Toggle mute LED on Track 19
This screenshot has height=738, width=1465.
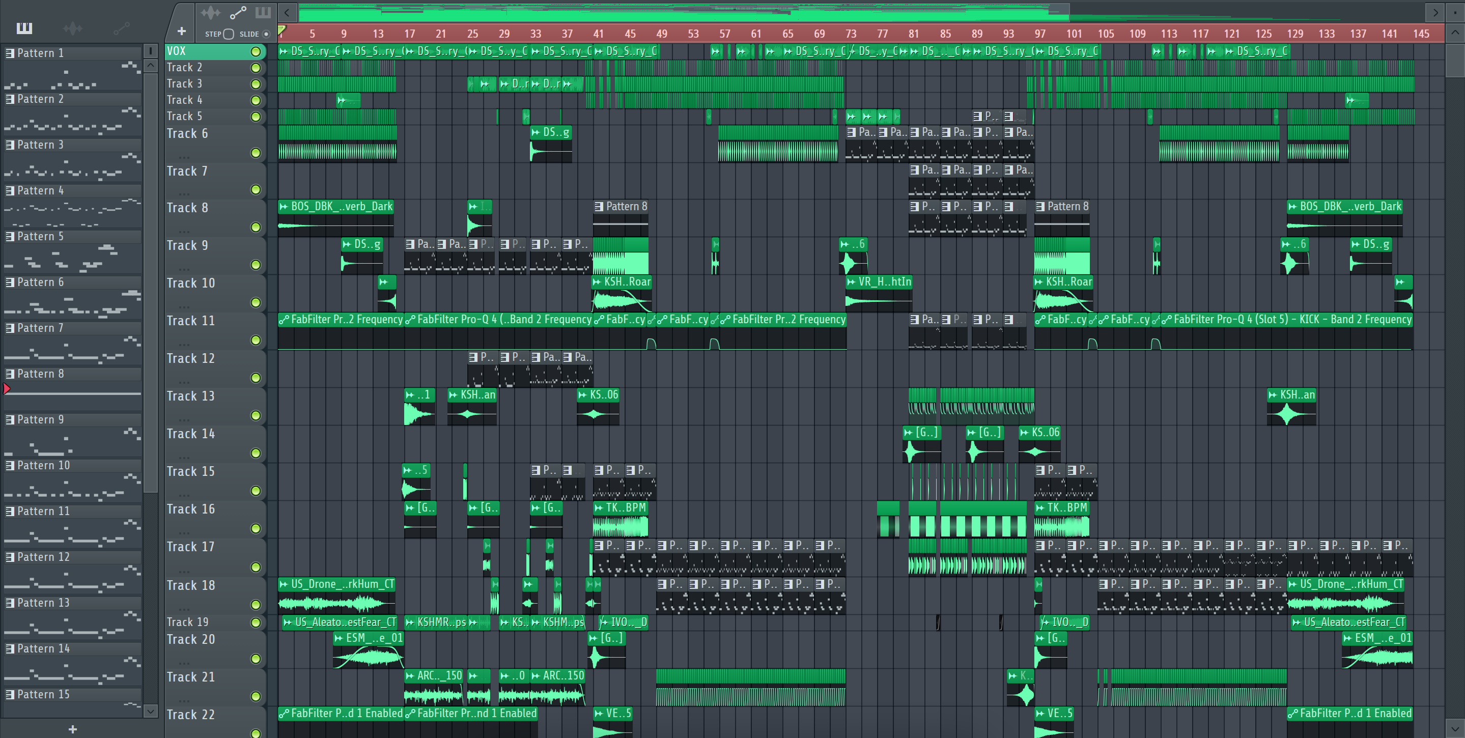pyautogui.click(x=256, y=622)
